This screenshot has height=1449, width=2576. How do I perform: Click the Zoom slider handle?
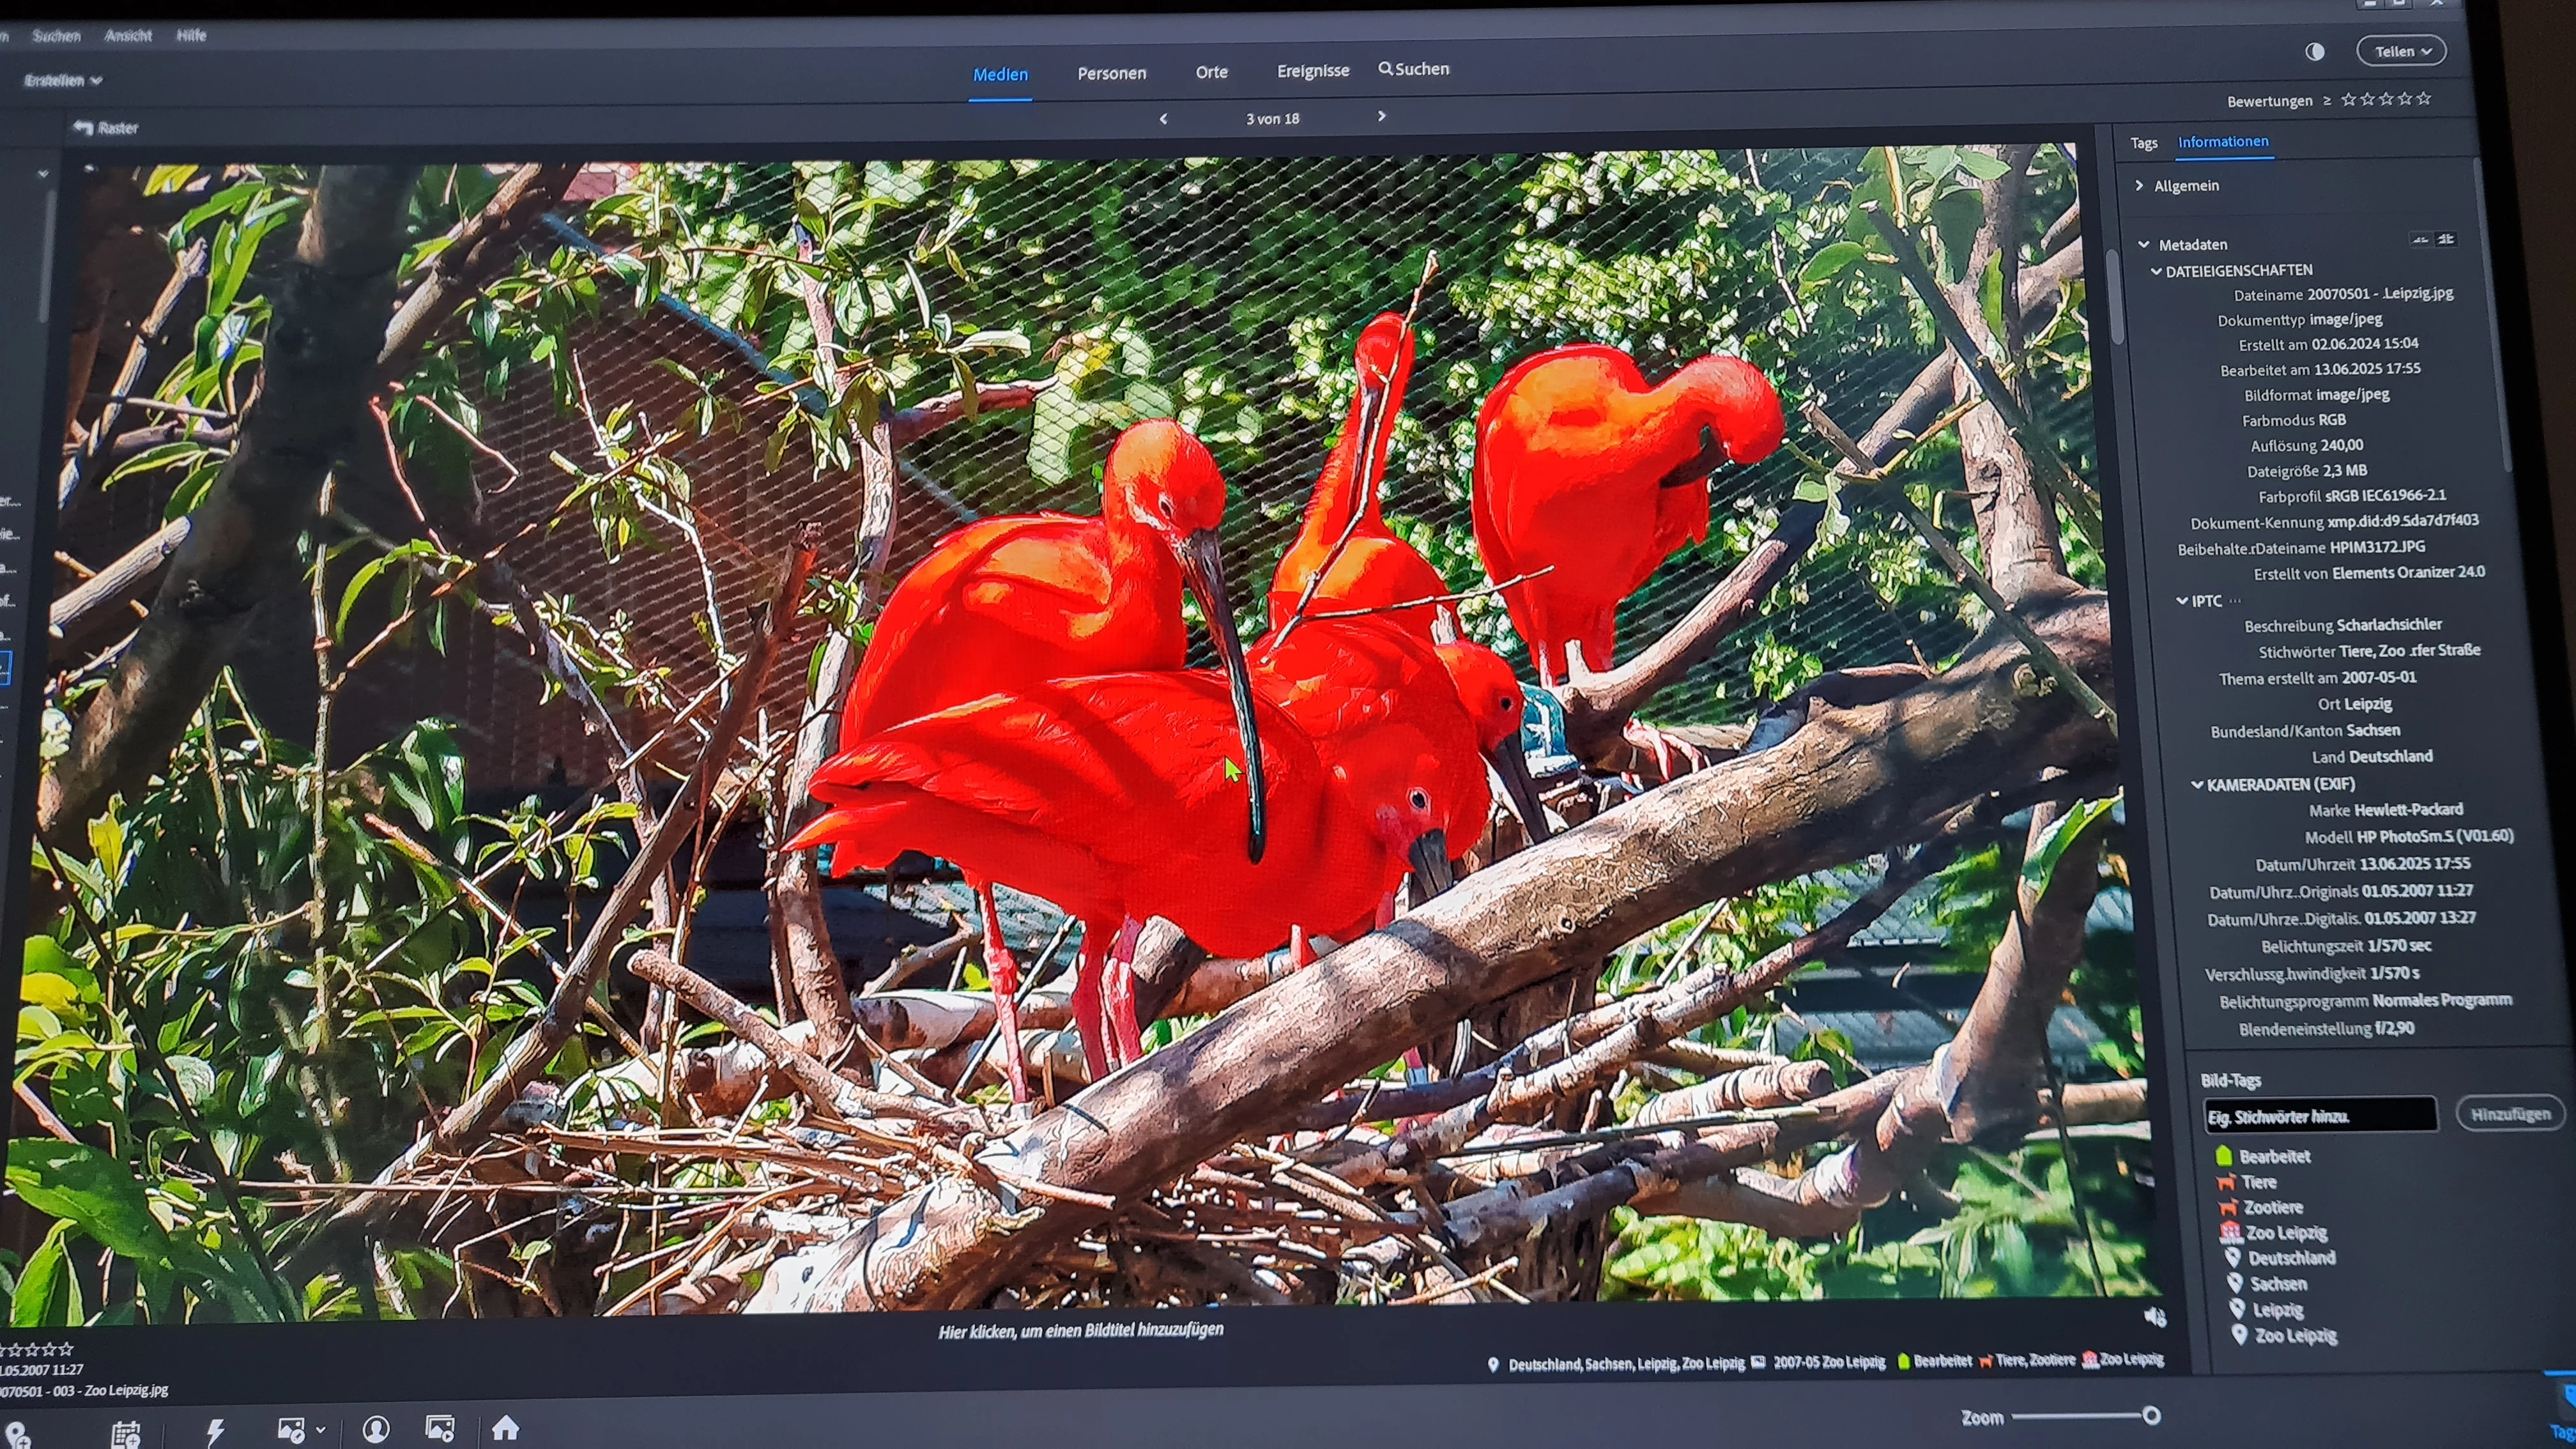(2151, 1415)
